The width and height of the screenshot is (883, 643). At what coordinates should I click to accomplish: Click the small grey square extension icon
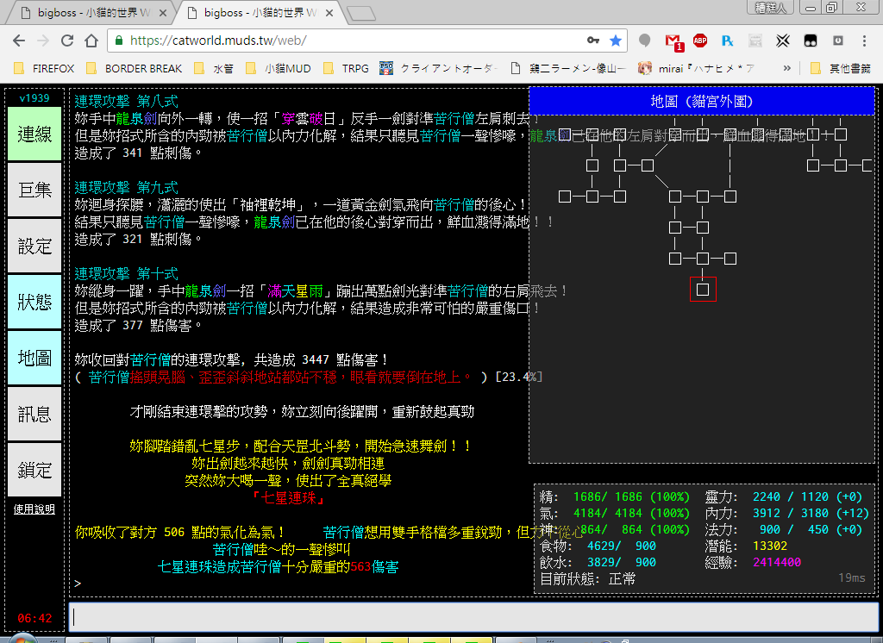[838, 41]
